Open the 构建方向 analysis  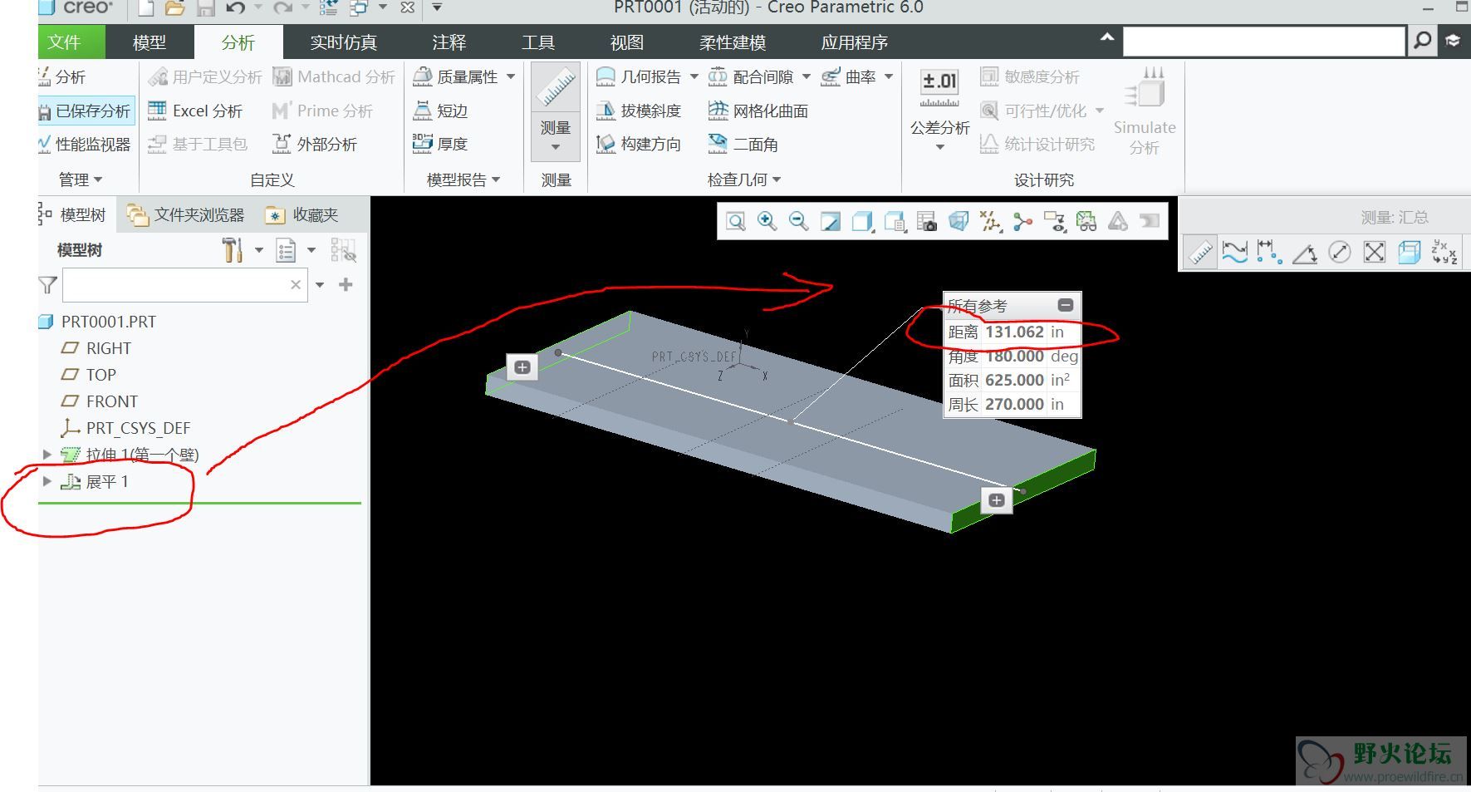tap(638, 145)
